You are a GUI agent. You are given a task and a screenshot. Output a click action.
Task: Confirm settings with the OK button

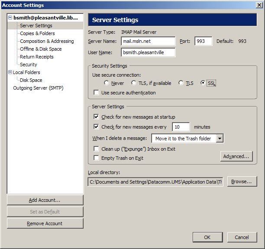tap(207, 237)
